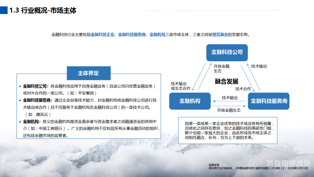This screenshot has height=177, width=314.
Task: Click the '金融机构' diagram box
Action: [x=190, y=101]
